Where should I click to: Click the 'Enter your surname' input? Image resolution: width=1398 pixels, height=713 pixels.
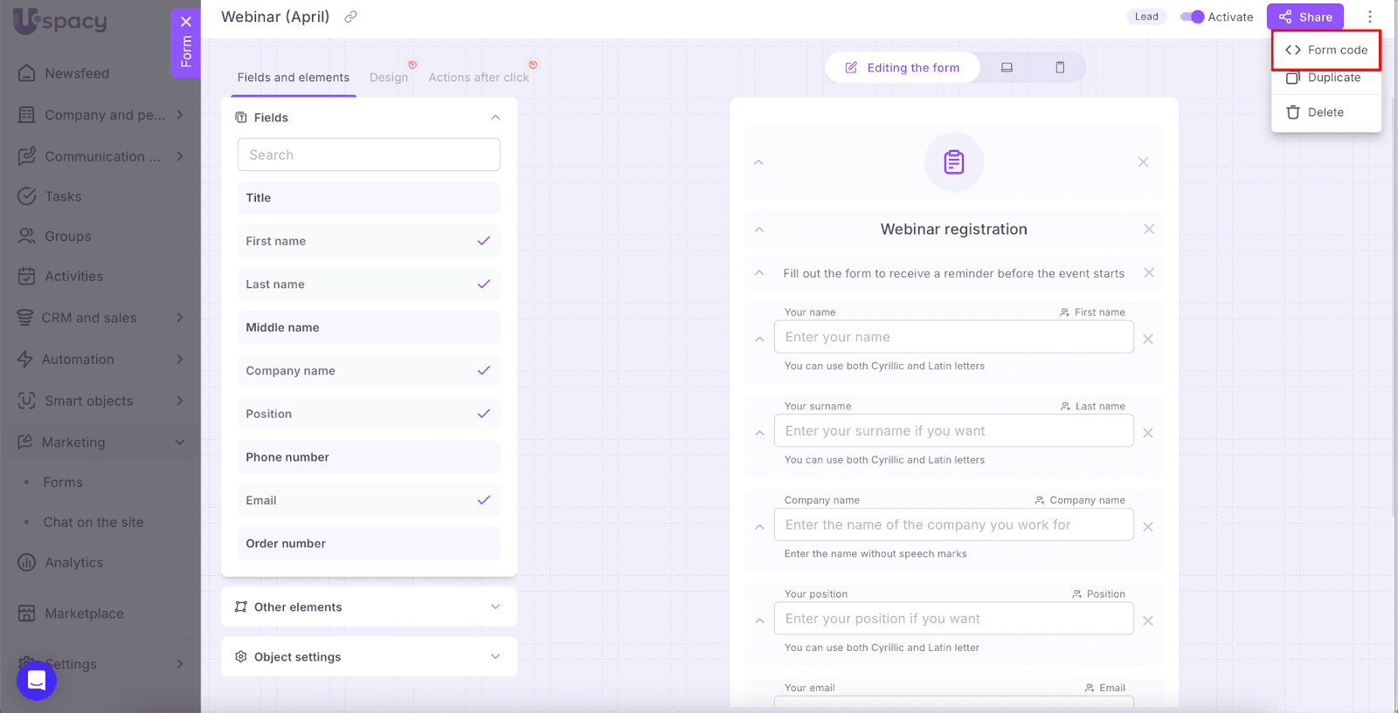click(954, 431)
